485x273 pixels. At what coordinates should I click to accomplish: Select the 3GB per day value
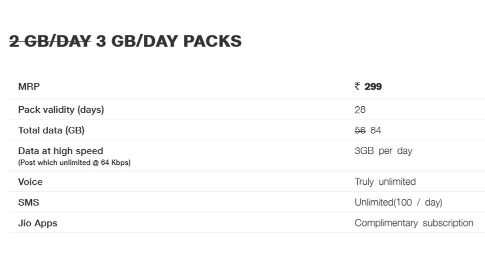383,151
